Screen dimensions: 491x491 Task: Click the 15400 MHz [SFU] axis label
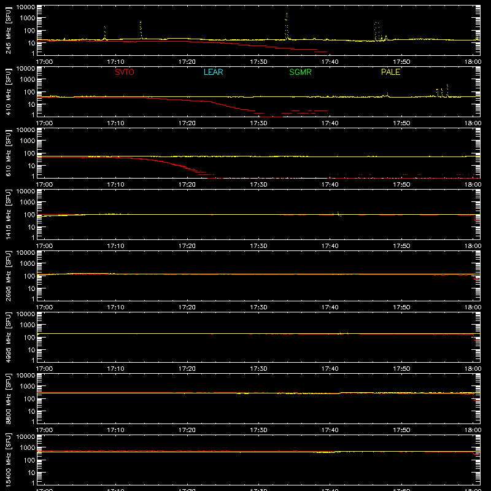pos(9,460)
